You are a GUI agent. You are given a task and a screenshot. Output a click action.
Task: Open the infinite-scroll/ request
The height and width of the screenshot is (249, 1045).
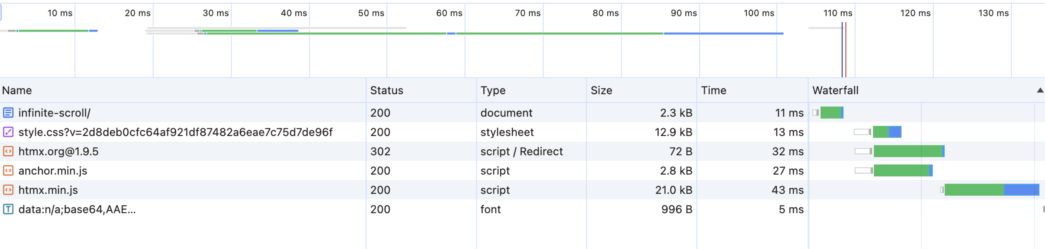pyautogui.click(x=54, y=113)
